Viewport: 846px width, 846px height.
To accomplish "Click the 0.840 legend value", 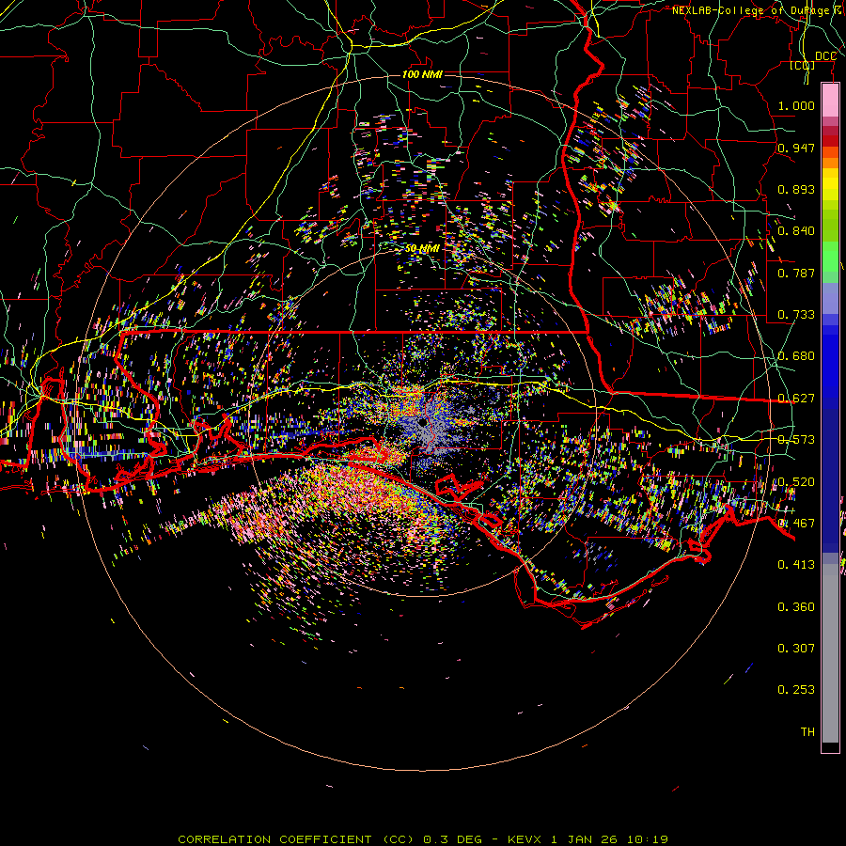I will click(x=796, y=231).
